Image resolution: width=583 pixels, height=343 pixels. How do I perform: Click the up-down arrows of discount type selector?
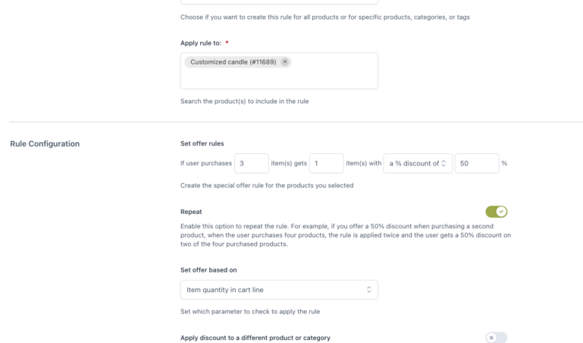point(445,163)
